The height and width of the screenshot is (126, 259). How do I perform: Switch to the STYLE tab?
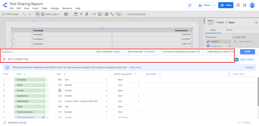coord(229,30)
